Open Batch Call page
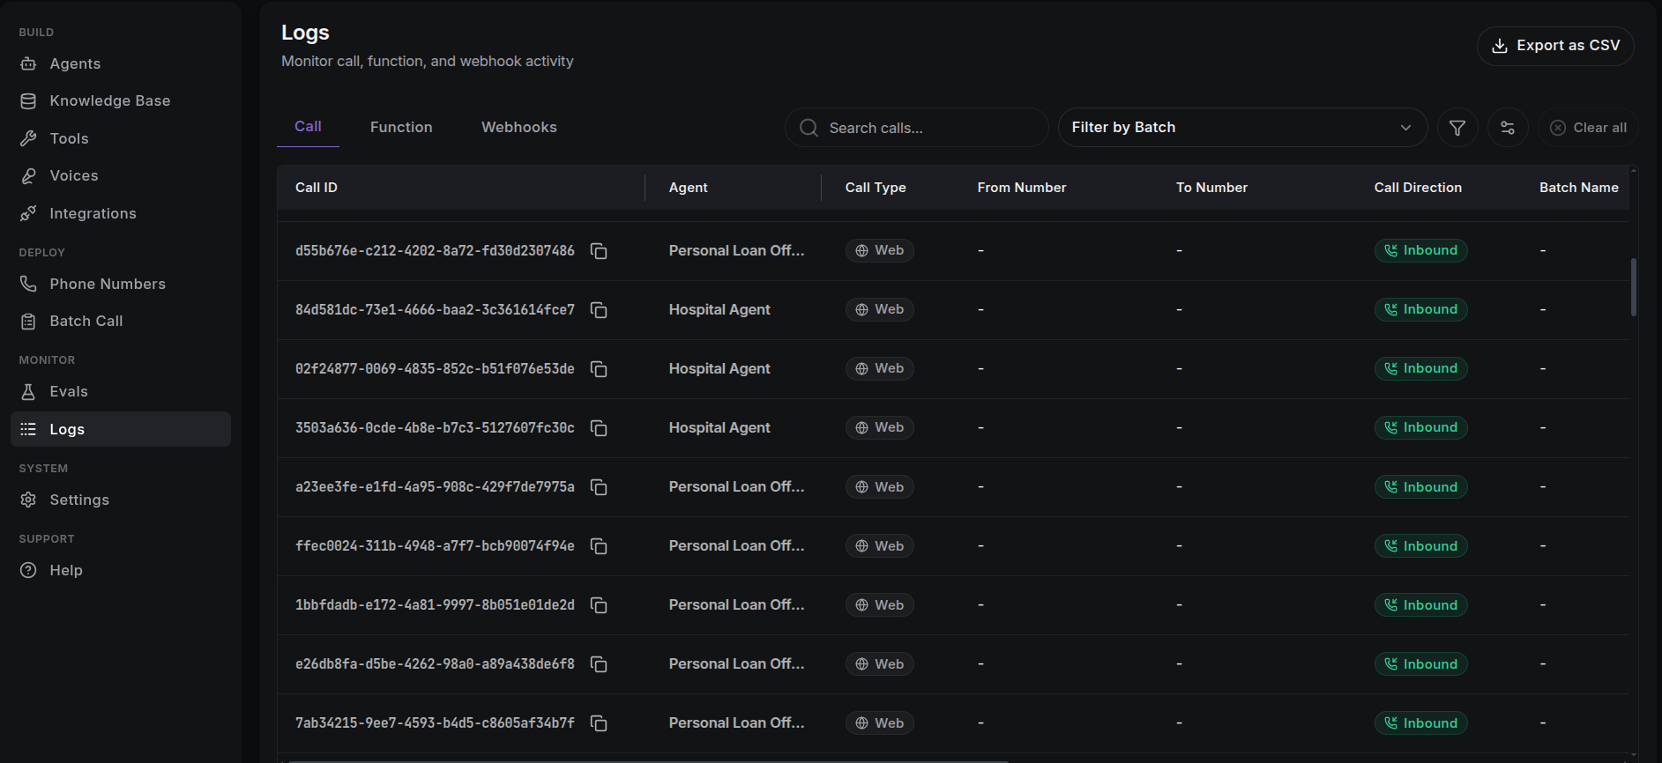 click(121, 321)
